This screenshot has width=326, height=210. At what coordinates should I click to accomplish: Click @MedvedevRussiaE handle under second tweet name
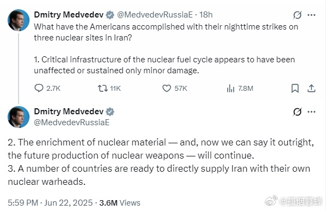[x=72, y=122]
